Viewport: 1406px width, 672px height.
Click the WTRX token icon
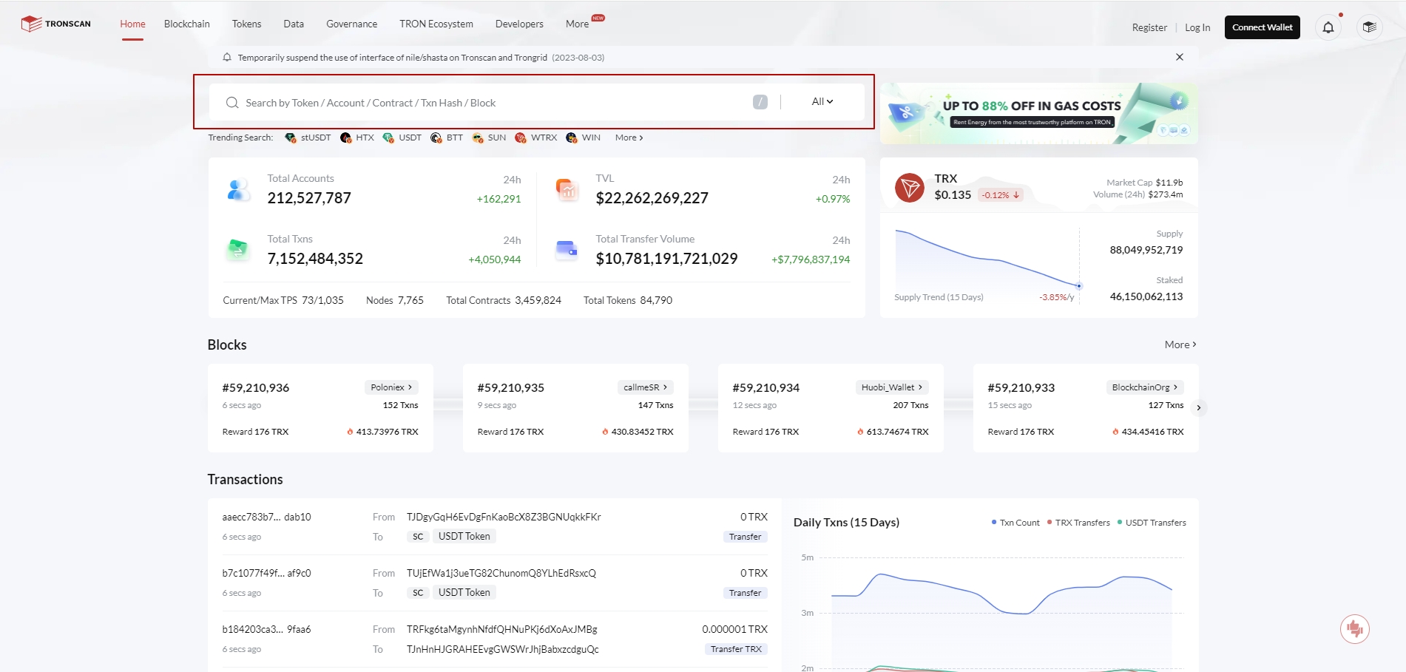point(521,138)
